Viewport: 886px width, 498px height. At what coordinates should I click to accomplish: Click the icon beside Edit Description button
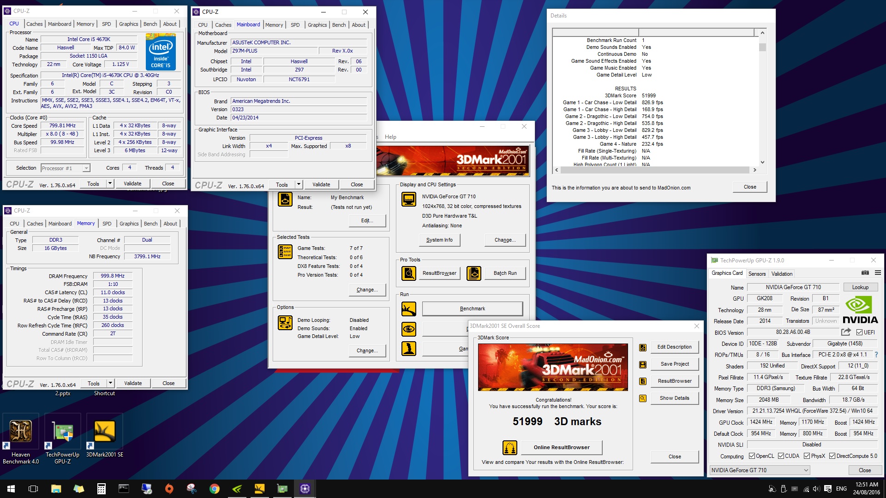tap(643, 348)
